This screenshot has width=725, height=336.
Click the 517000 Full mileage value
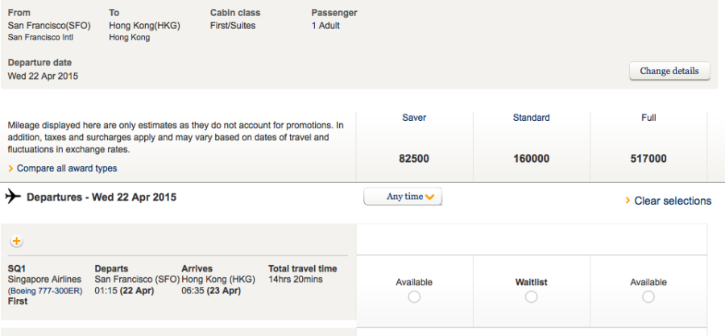[x=648, y=159]
